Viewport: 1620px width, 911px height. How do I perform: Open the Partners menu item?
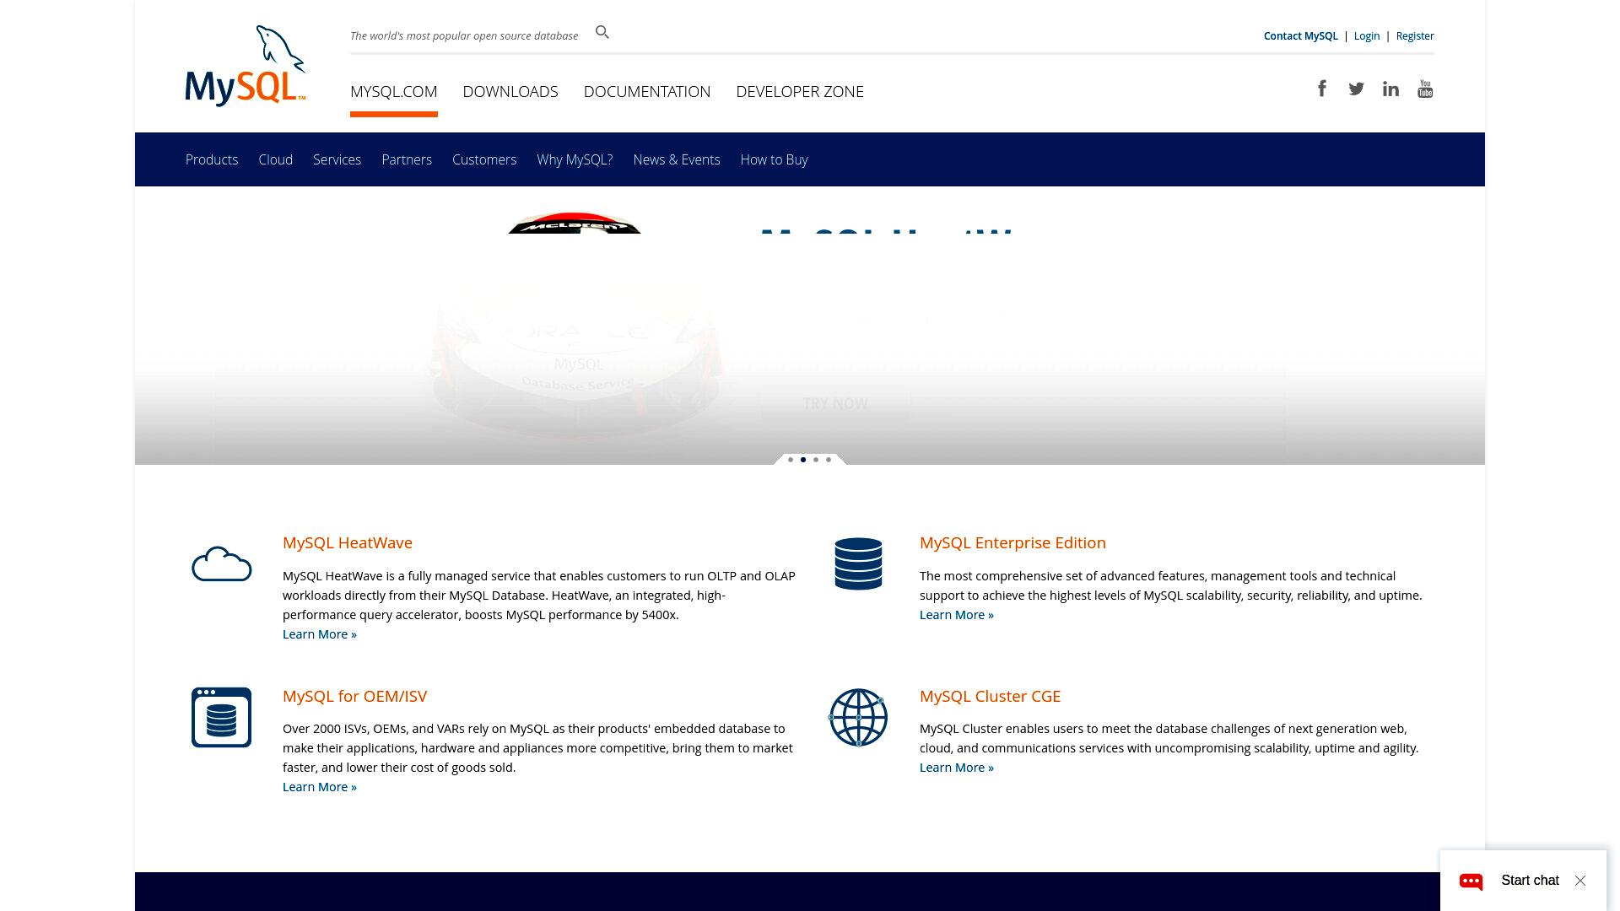[407, 159]
